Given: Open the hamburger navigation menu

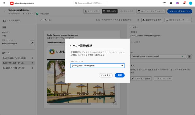Looking at the screenshot, I should (x=4, y=3).
